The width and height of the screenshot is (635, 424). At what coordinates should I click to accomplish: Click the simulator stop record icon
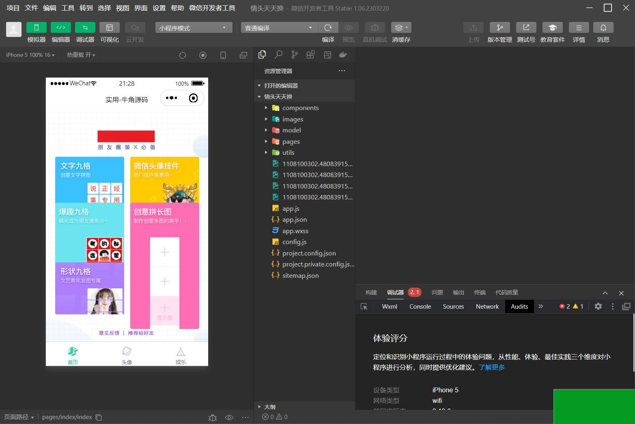pyautogui.click(x=203, y=55)
